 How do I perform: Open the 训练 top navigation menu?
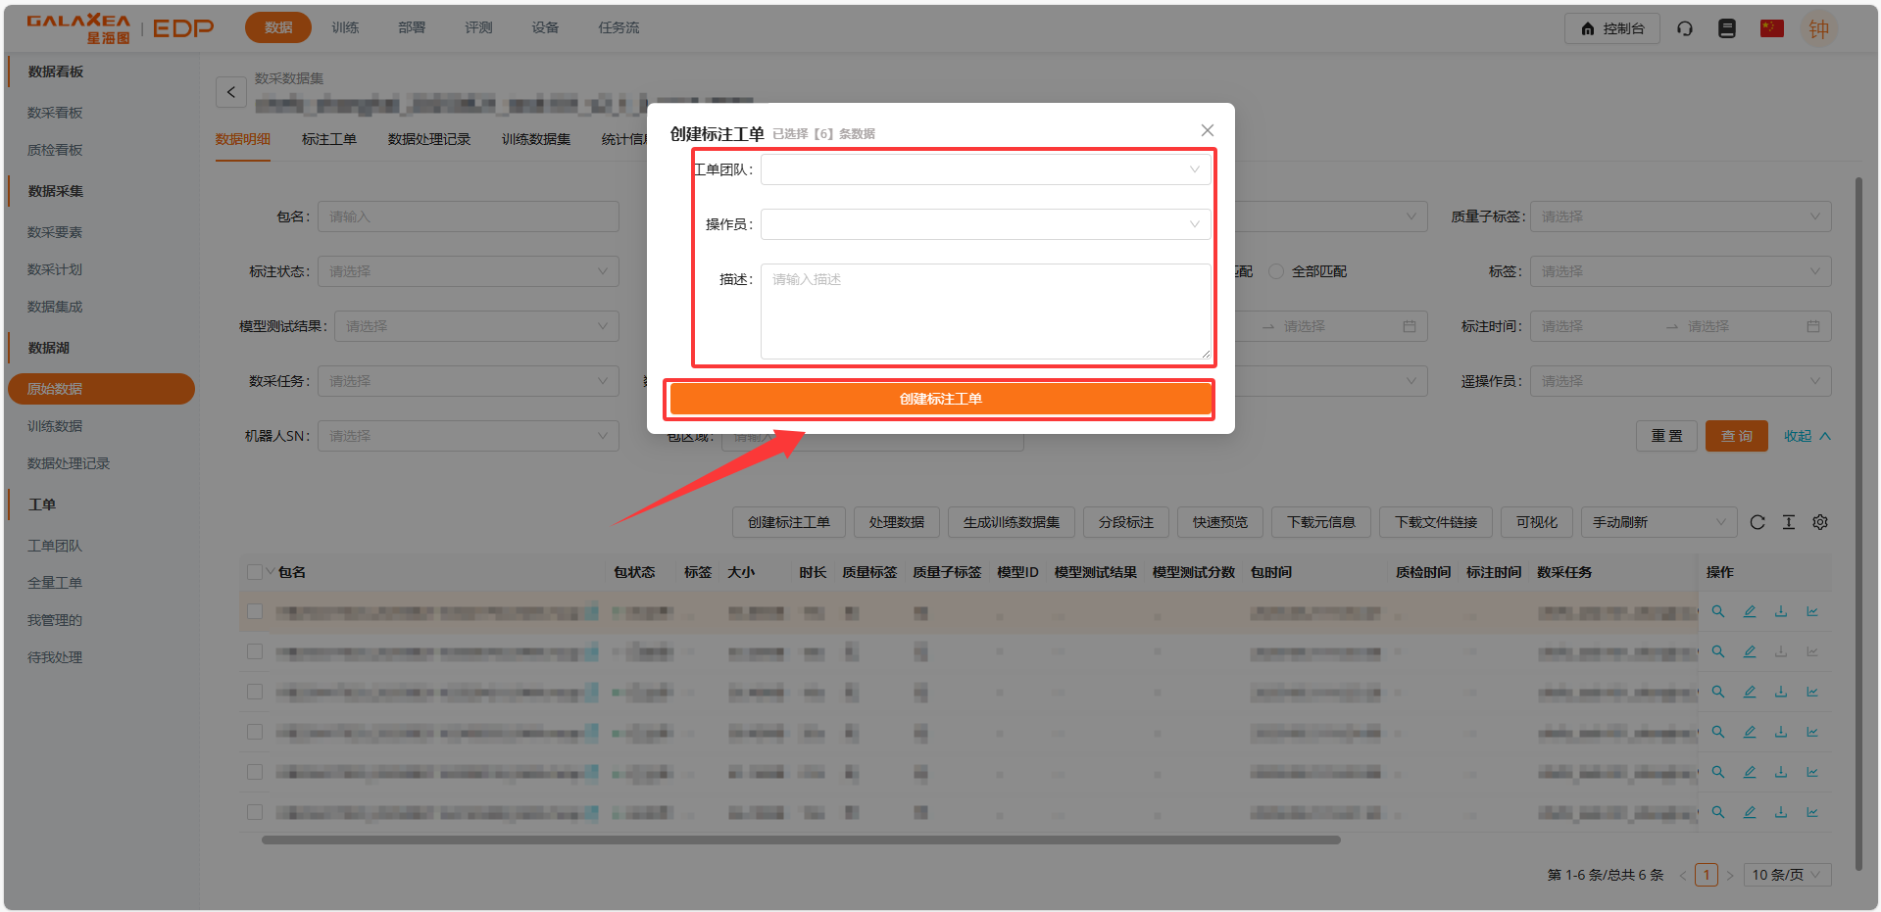coord(345,27)
